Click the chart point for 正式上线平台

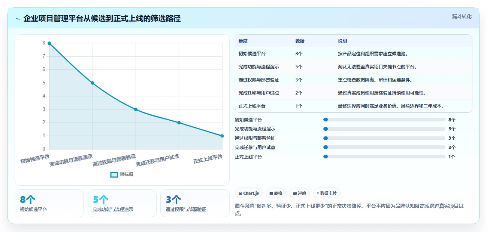pyautogui.click(x=222, y=136)
